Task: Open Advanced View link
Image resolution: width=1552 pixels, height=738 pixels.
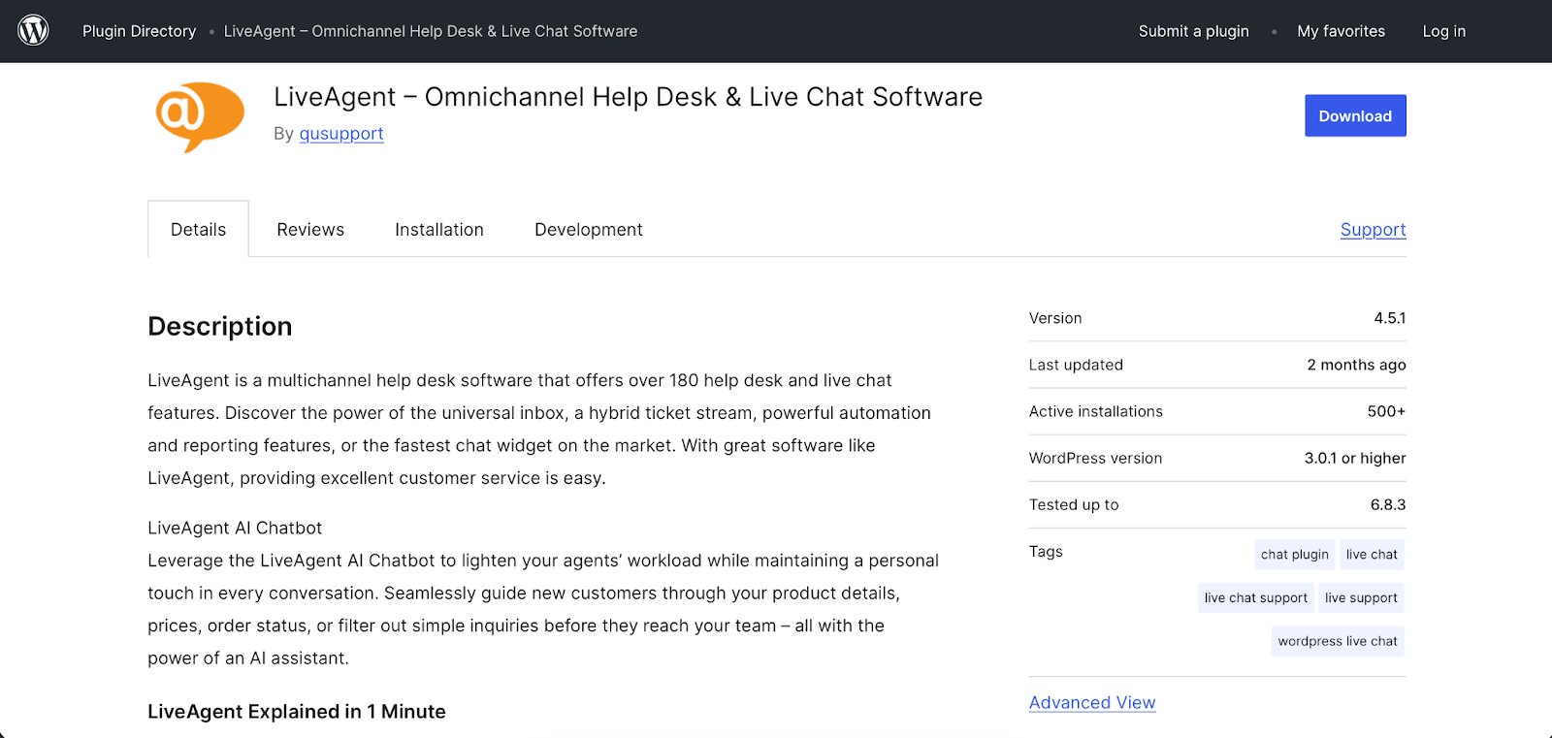Action: [1092, 702]
